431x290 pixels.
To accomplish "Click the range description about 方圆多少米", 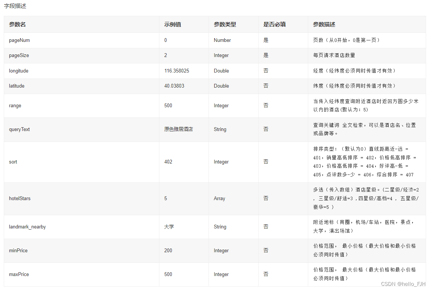I will click(x=366, y=106).
